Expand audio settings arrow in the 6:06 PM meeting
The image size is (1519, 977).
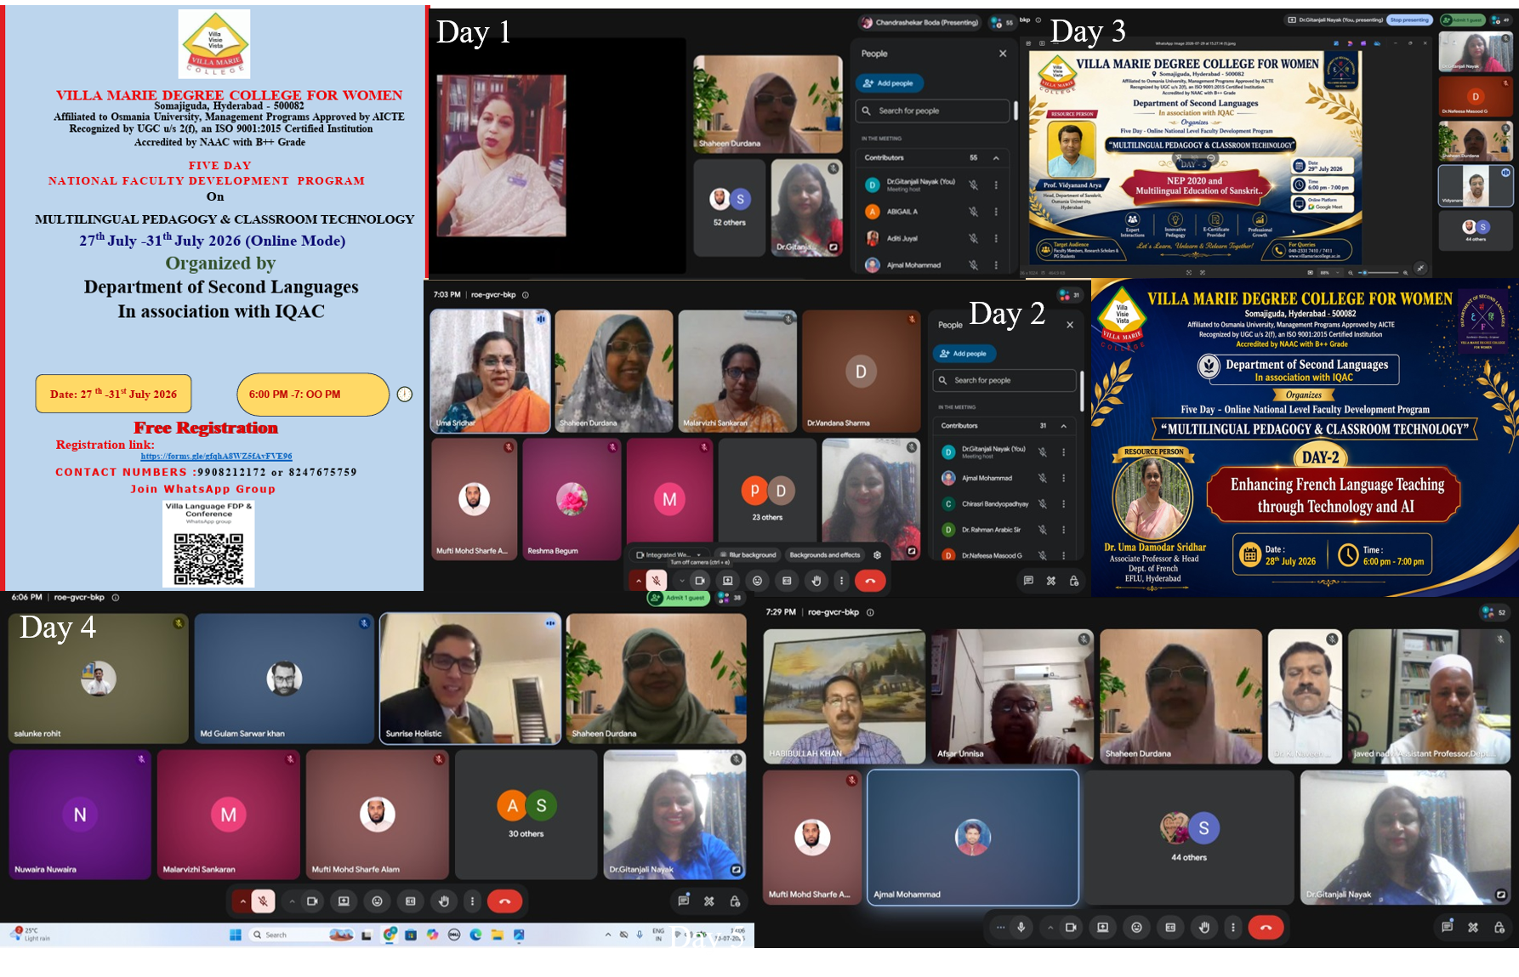pyautogui.click(x=242, y=900)
